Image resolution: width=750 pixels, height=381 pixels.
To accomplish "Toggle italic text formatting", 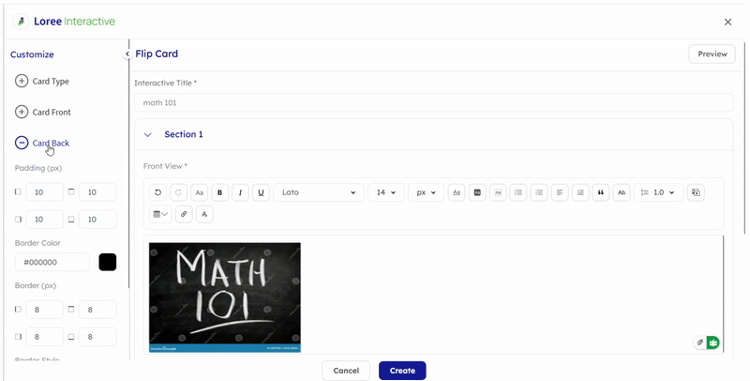I will click(240, 192).
